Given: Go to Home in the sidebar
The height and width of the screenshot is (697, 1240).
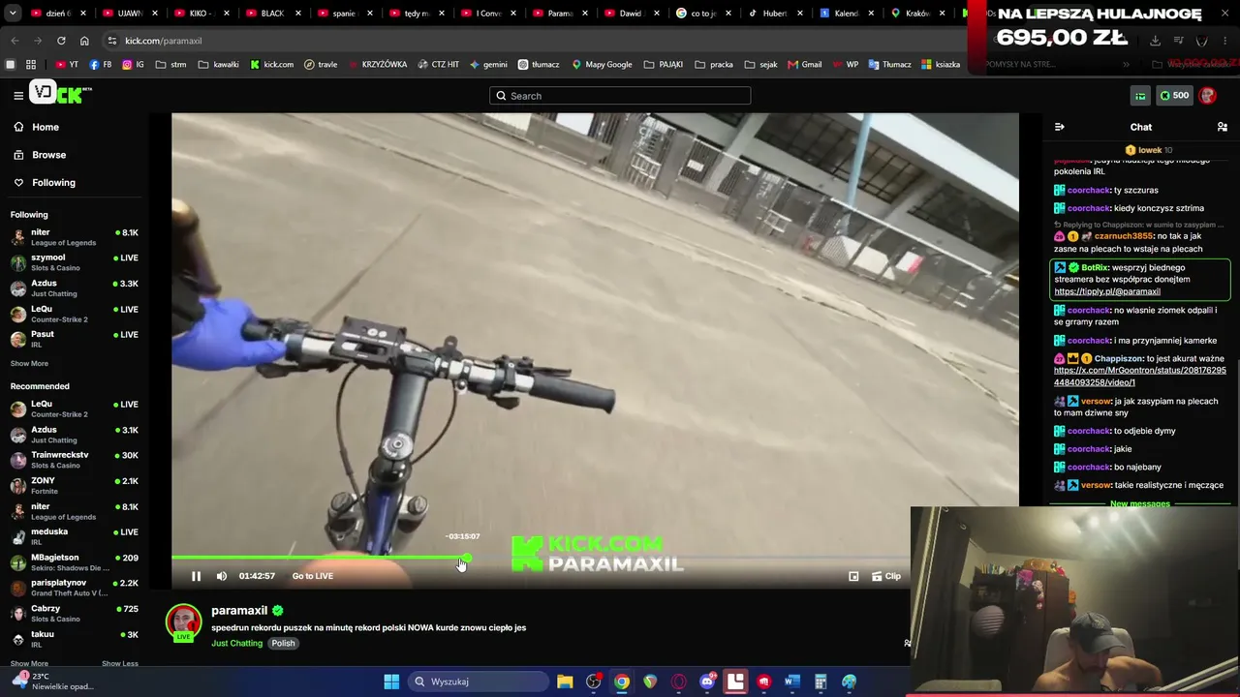Looking at the screenshot, I should [45, 127].
